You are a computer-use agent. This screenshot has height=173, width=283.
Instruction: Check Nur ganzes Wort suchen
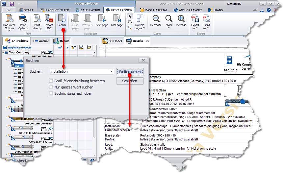coord(51,87)
